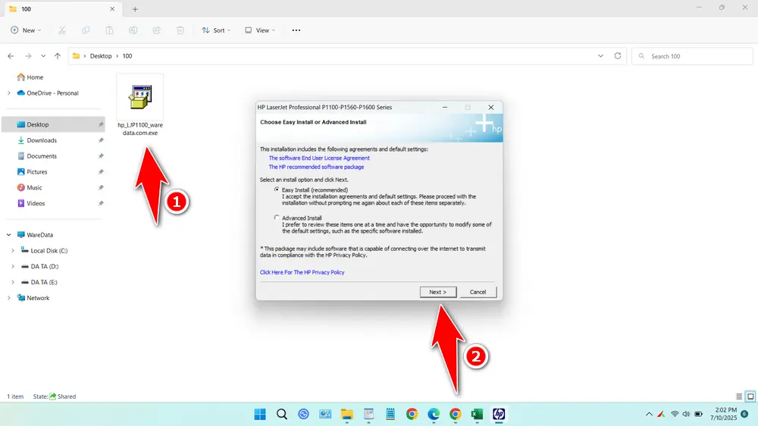
Task: Expand the Network tree node
Action: click(8, 298)
